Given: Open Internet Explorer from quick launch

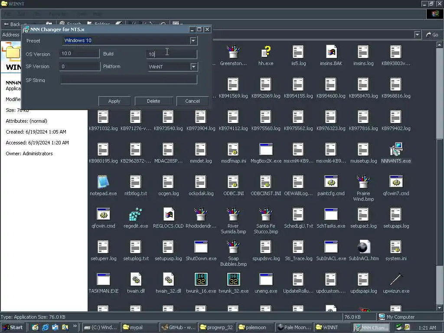Looking at the screenshot, I should pyautogui.click(x=45, y=327).
